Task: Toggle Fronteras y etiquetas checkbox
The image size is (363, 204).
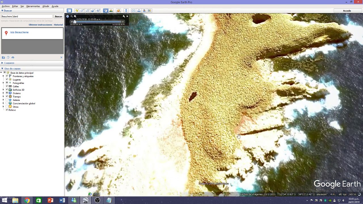Action: 7,76
